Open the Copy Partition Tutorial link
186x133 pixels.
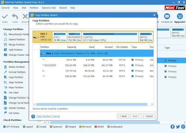(x=48, y=116)
